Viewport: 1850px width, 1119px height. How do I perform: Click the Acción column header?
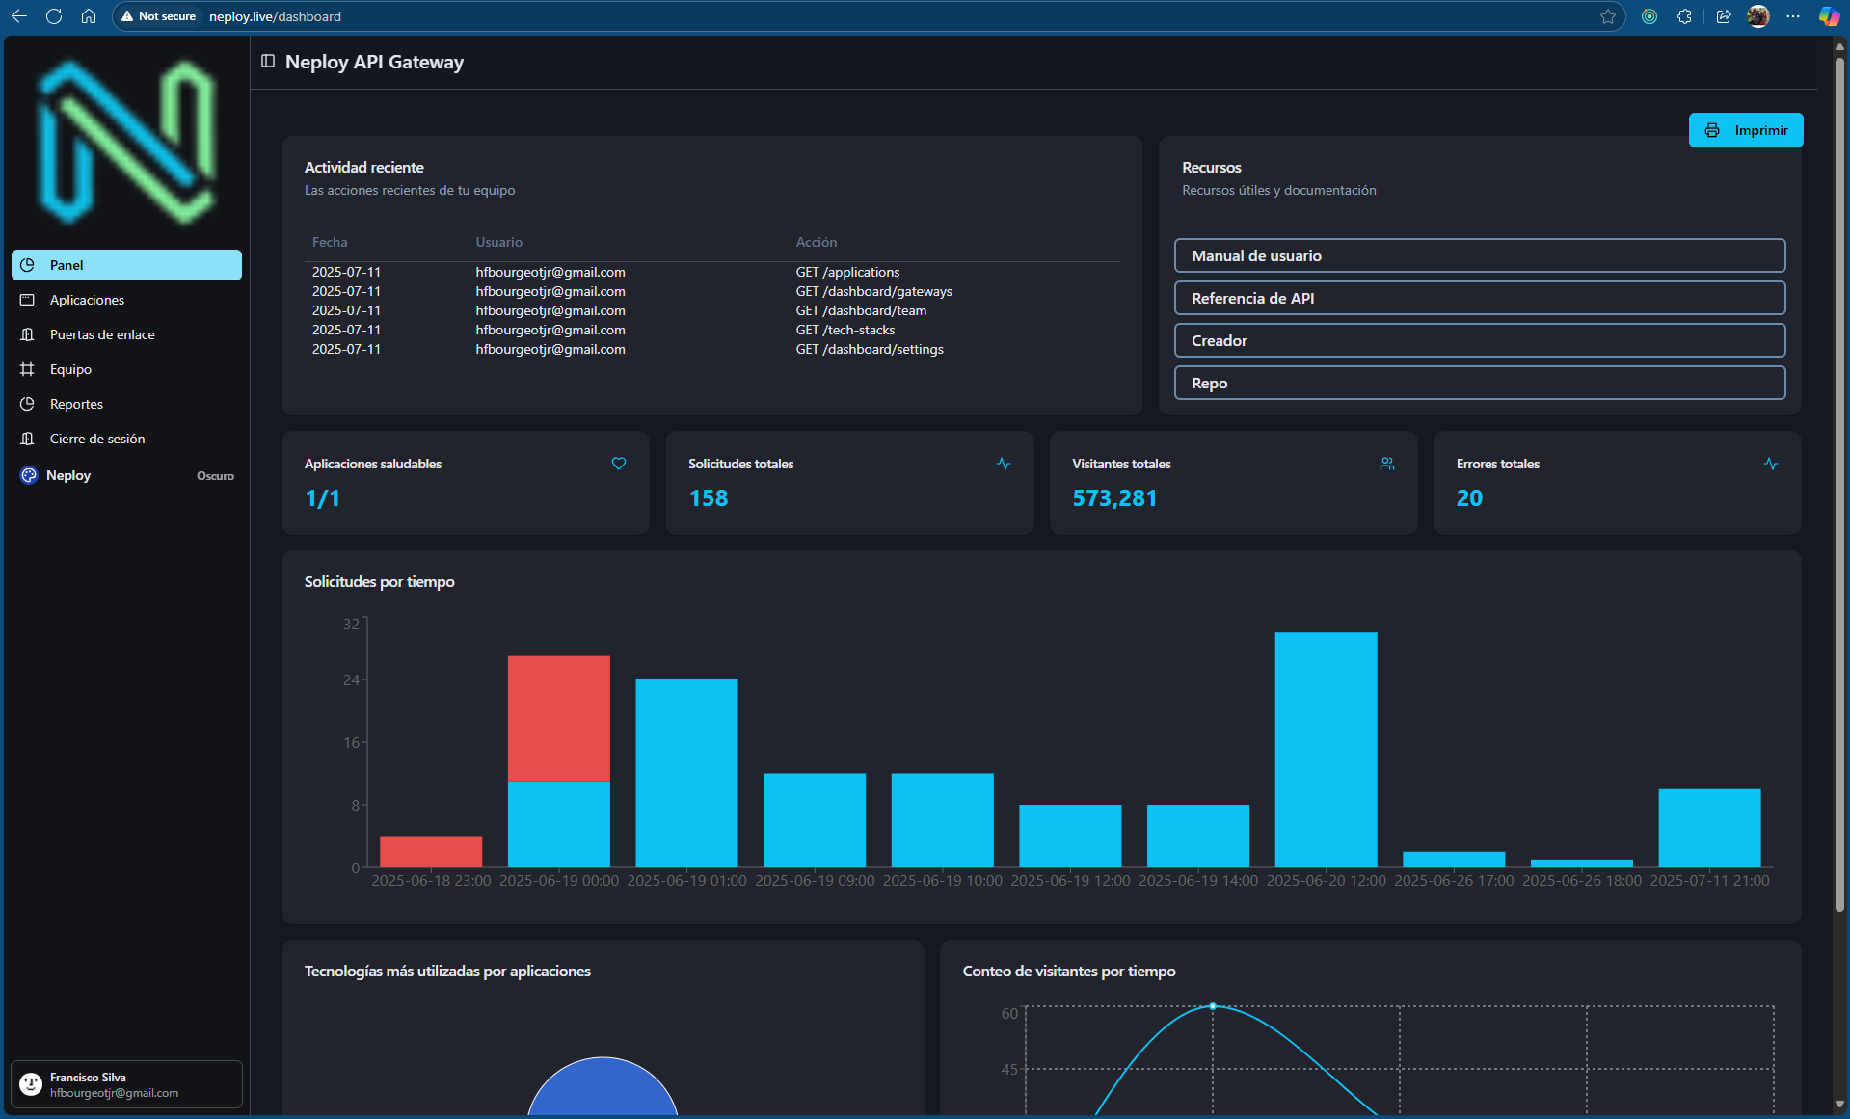pos(817,242)
